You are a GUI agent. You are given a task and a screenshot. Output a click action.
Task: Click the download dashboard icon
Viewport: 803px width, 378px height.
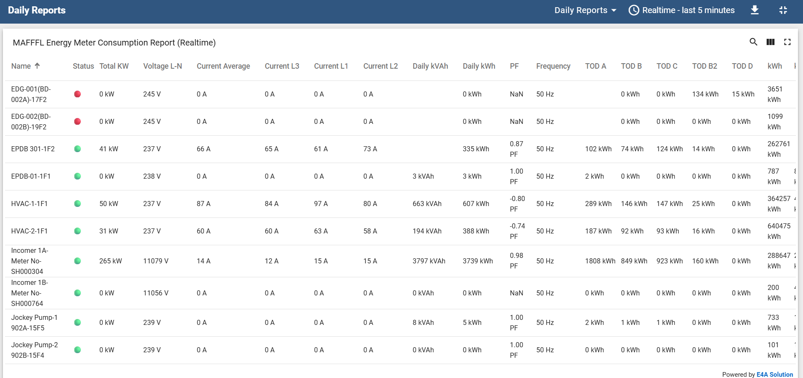tap(755, 10)
